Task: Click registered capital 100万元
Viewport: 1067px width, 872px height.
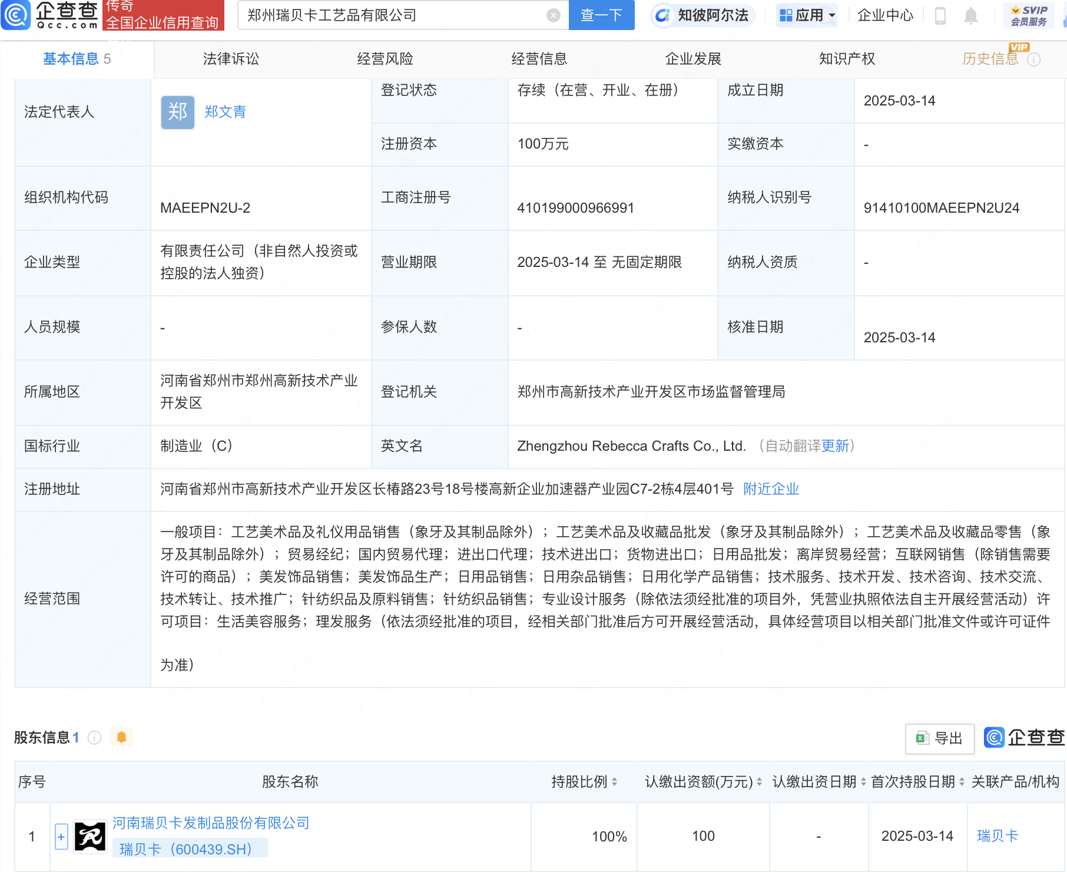Action: (x=543, y=144)
